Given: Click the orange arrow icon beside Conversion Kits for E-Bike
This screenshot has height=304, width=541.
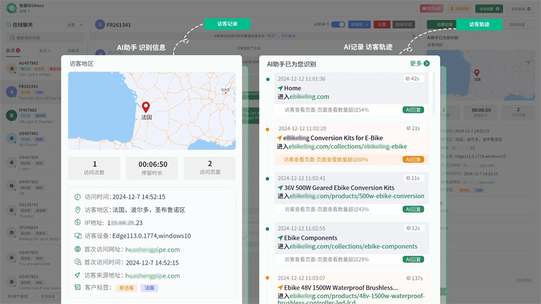Looking at the screenshot, I should 280,138.
